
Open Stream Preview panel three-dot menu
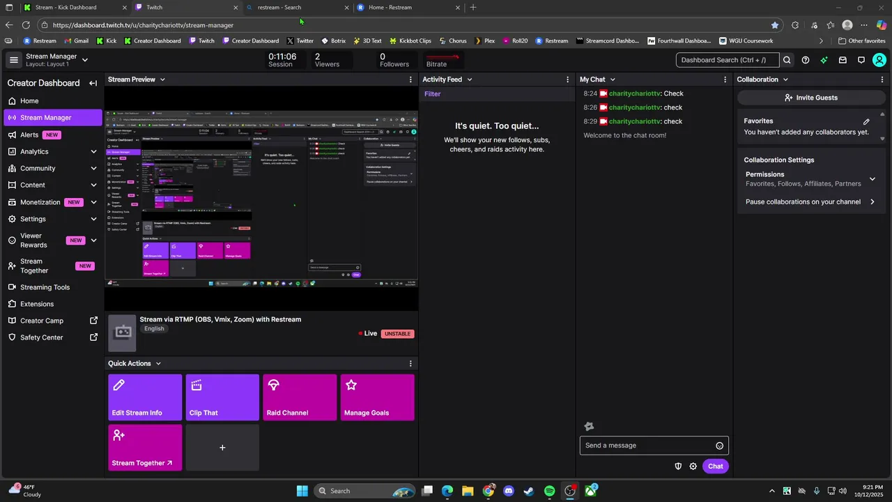[410, 79]
